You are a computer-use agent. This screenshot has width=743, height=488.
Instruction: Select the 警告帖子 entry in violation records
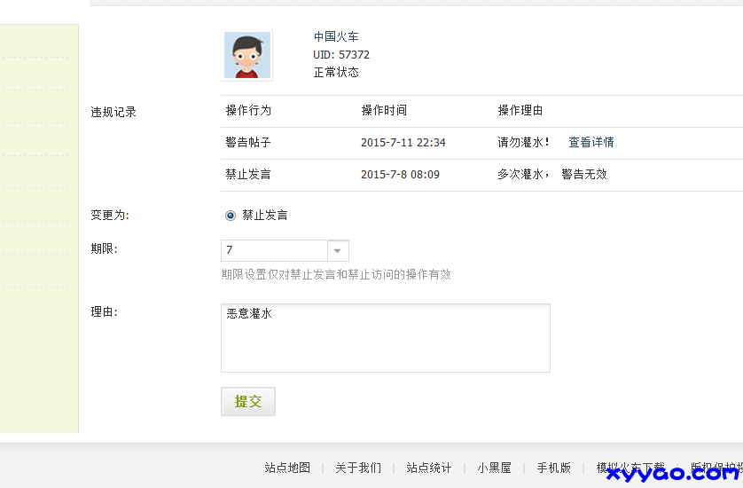tap(248, 142)
